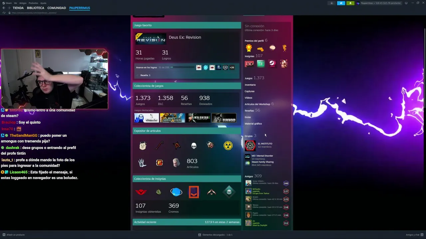This screenshot has height=239, width=426.
Task: Open the Ayuda menu
Action: point(43,3)
